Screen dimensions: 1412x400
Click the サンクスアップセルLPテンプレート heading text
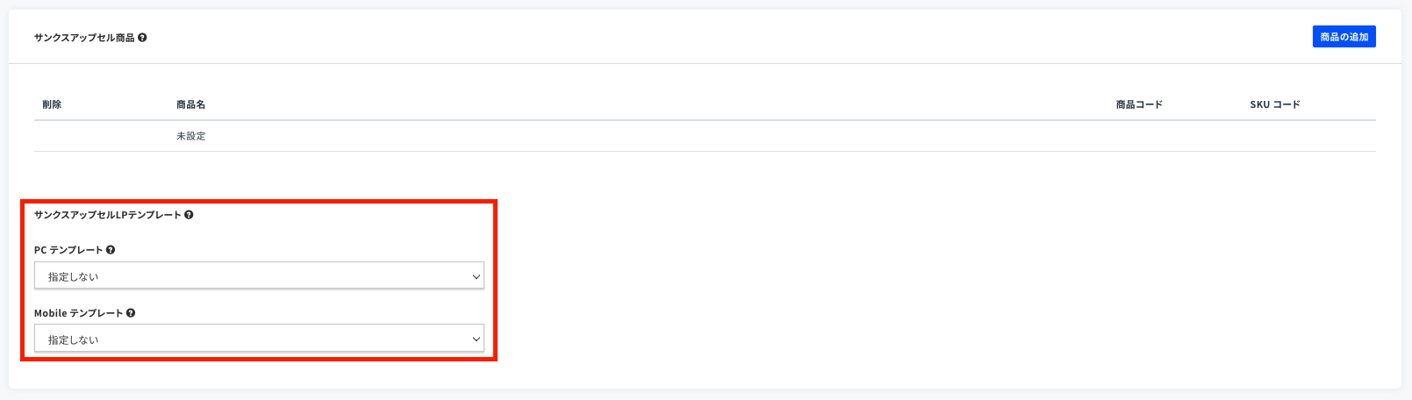pos(108,215)
